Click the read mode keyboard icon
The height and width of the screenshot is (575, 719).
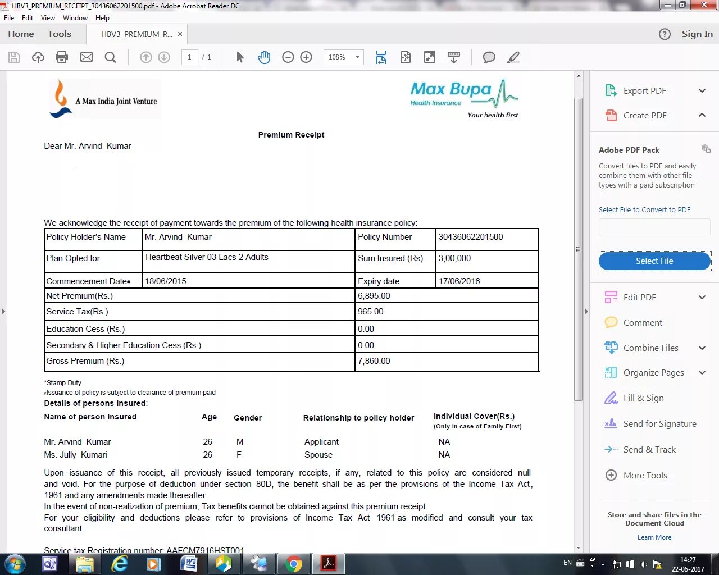coord(454,57)
